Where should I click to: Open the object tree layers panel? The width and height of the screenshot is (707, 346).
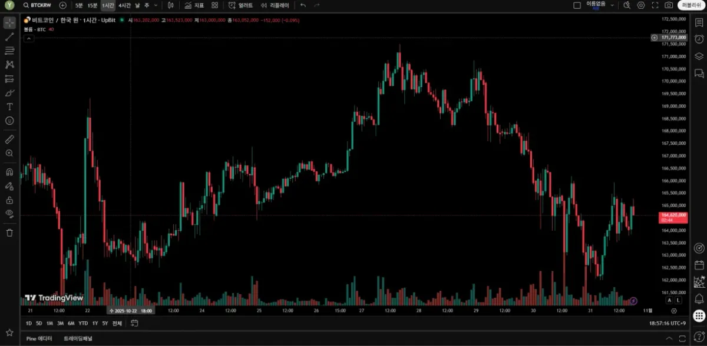[699, 56]
